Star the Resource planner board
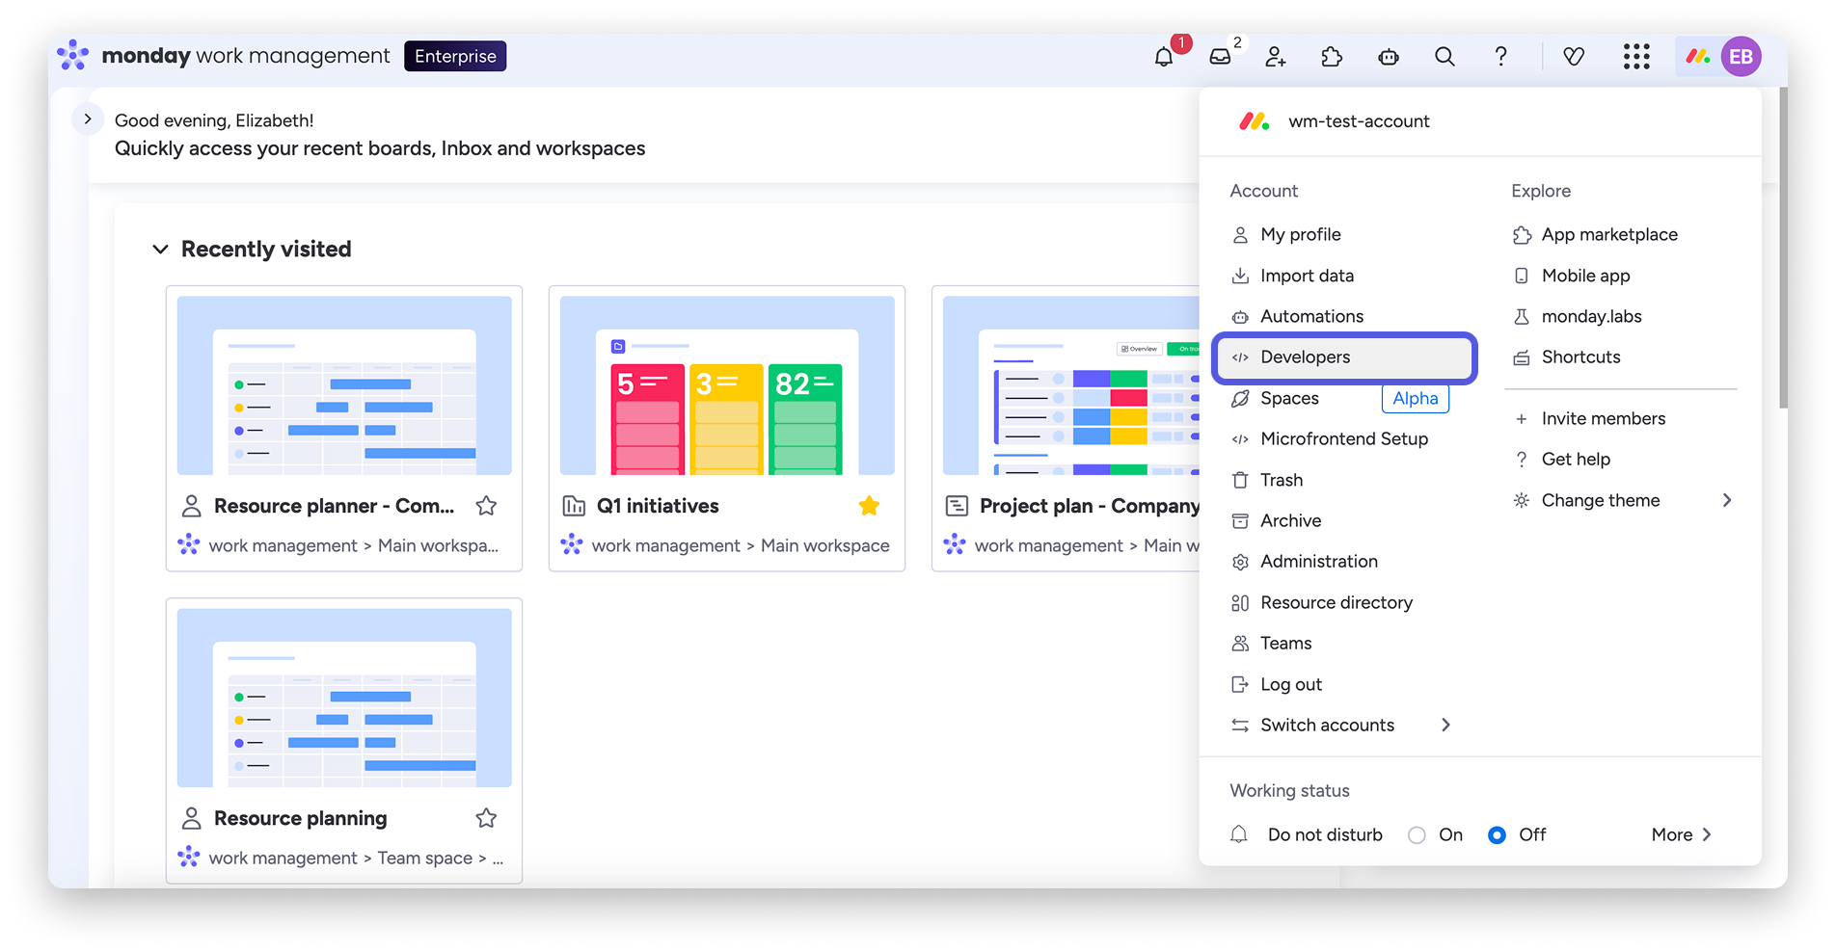This screenshot has height=951, width=1836. (486, 506)
